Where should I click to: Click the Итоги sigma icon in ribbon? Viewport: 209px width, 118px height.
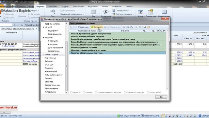[x=141, y=12]
